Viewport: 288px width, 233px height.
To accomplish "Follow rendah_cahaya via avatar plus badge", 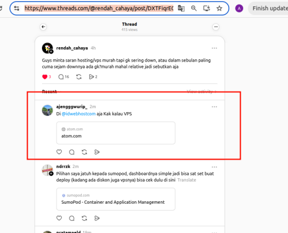I will click(51, 52).
